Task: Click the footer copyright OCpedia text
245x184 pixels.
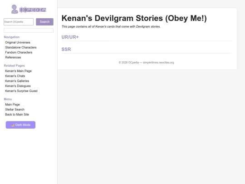Action: point(146,63)
